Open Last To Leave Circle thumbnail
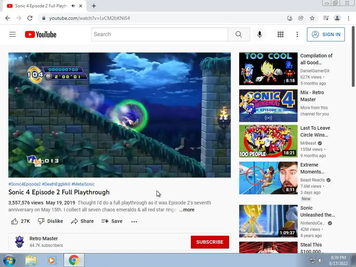356x267 pixels. click(x=268, y=141)
